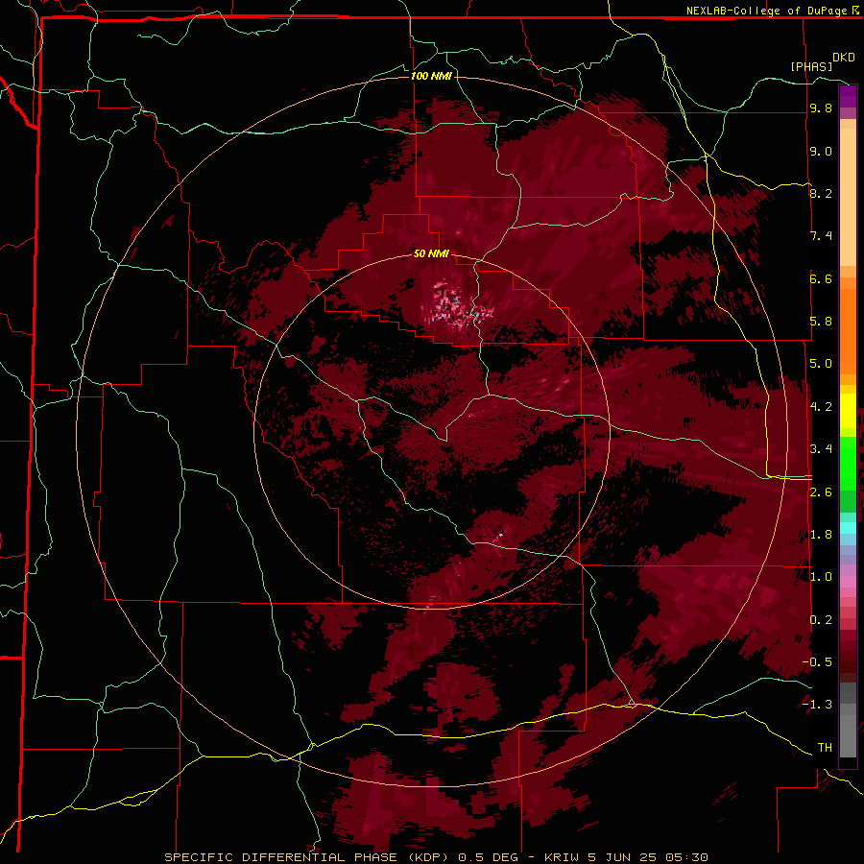
Task: Click the "100 NMI" range ring label
Action: 431,76
